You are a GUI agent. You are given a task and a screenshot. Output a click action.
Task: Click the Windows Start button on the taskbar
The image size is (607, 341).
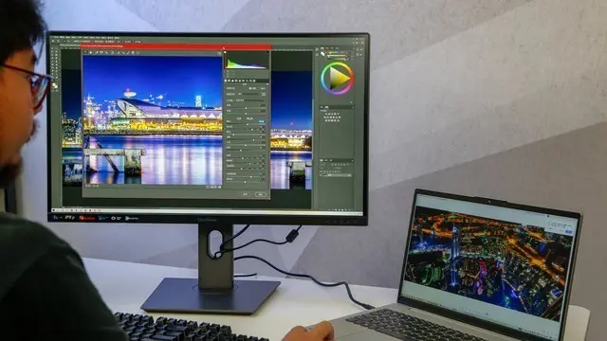click(53, 210)
